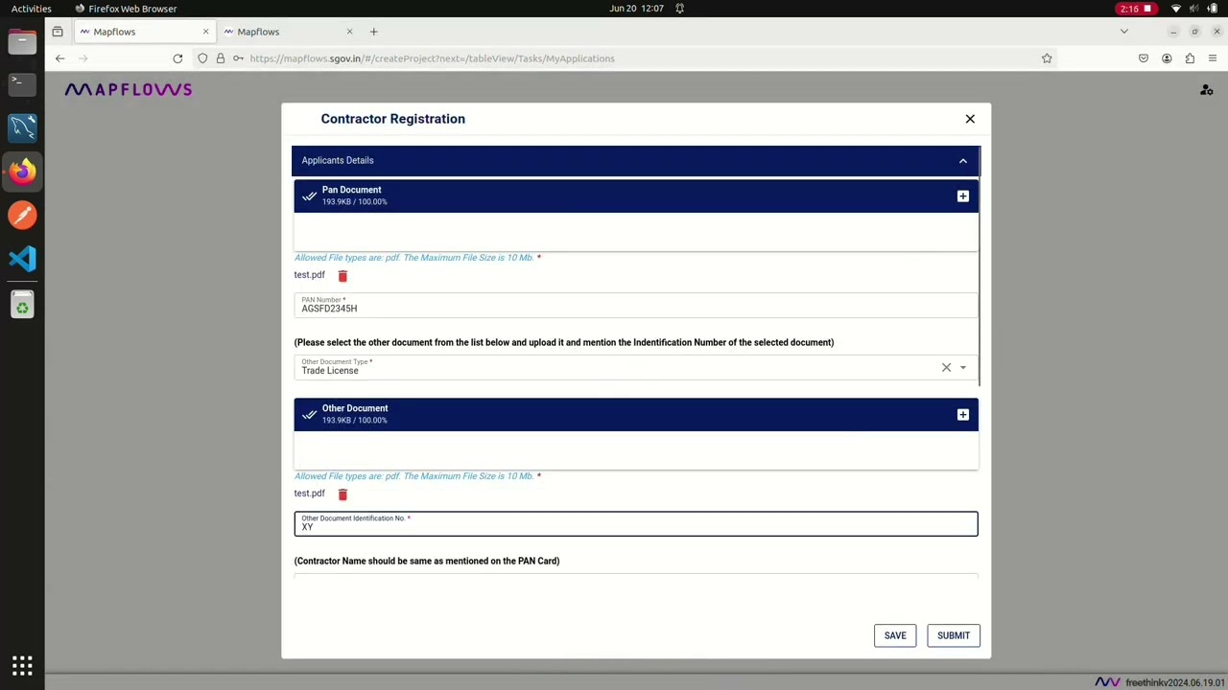Open tracking protection shield icon
1228x690 pixels.
[202, 58]
